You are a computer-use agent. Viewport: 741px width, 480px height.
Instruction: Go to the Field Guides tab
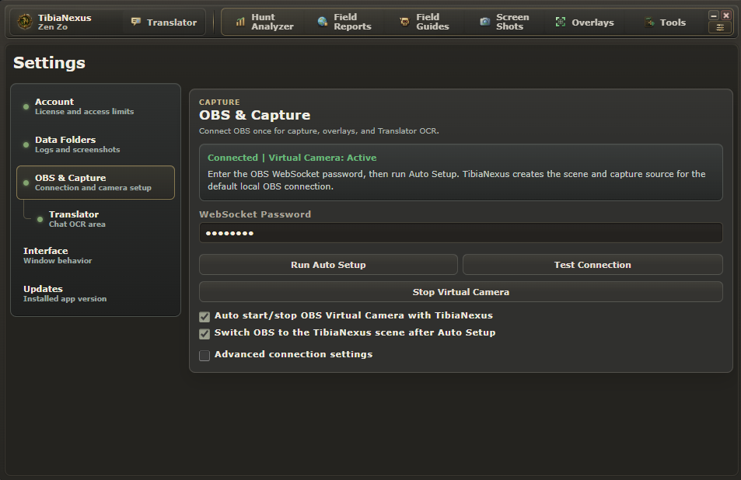(x=425, y=23)
